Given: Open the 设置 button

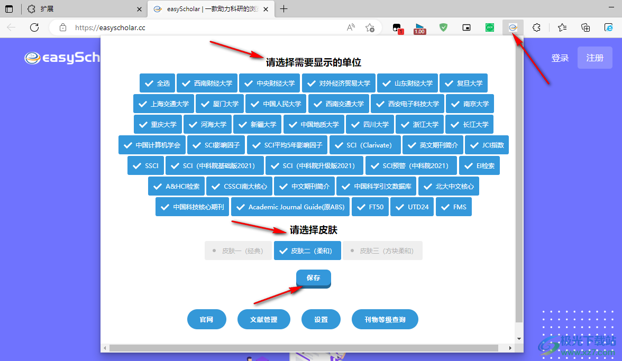Looking at the screenshot, I should [321, 319].
